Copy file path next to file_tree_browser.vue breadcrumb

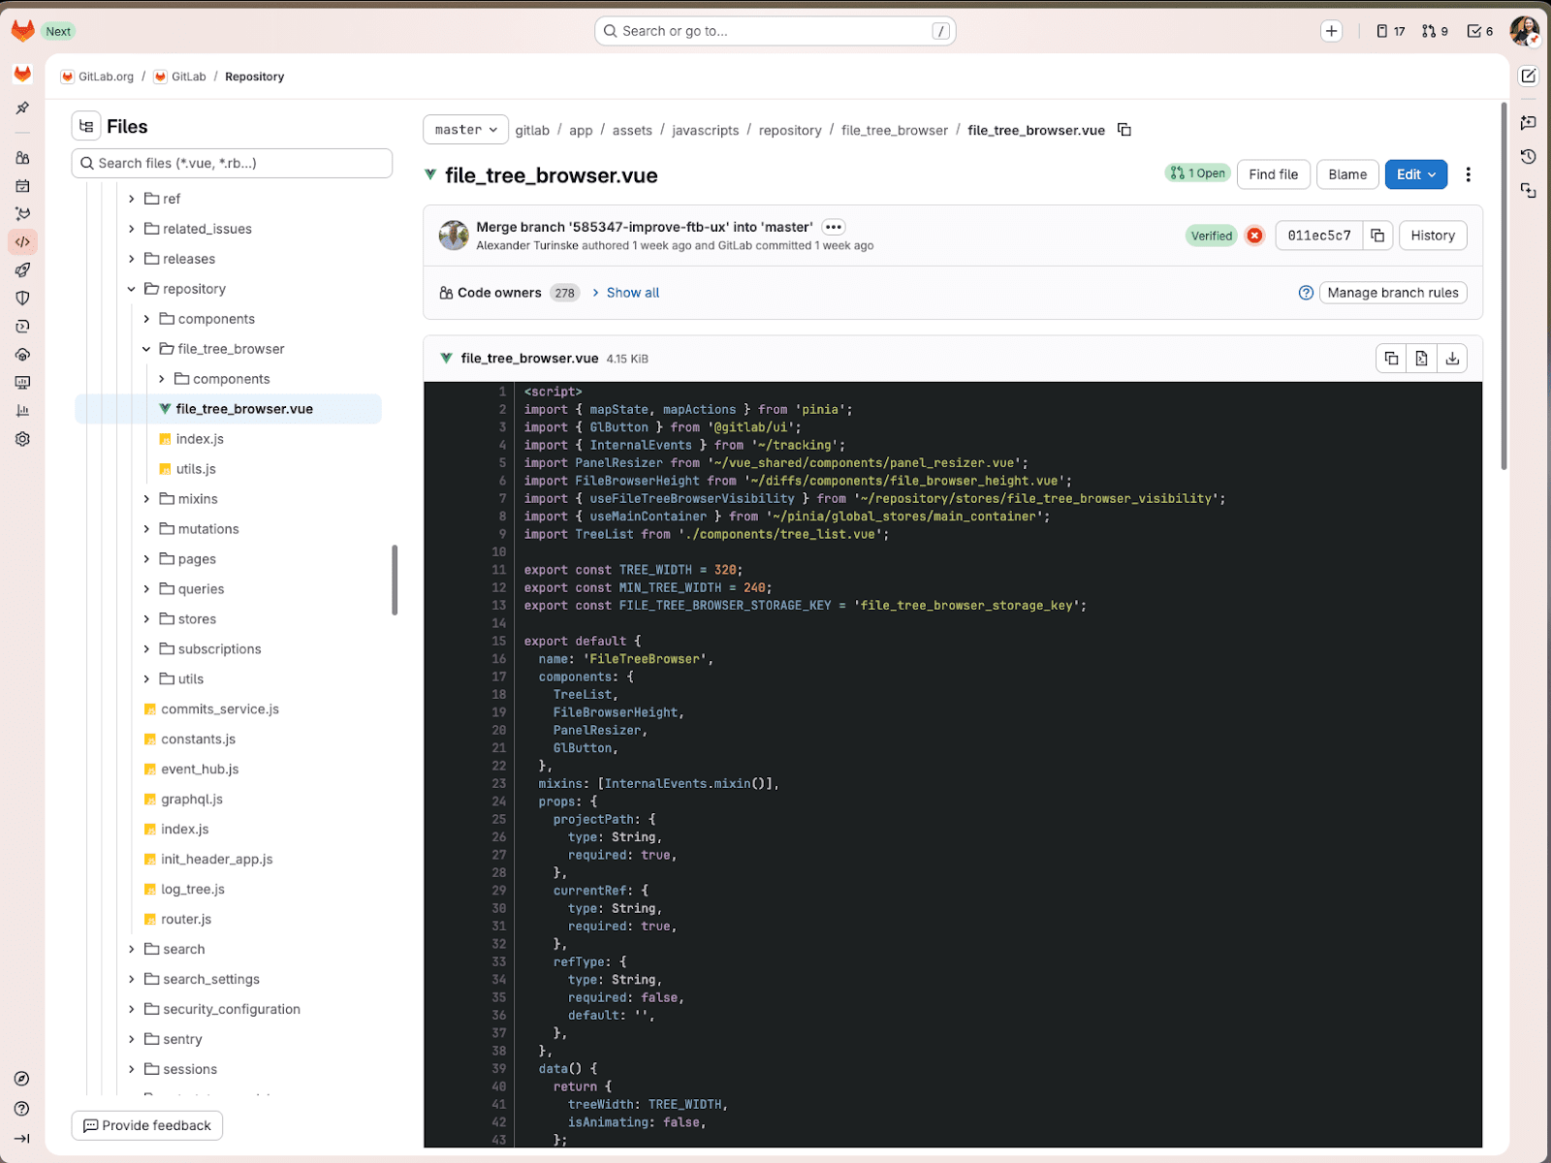coord(1124,130)
